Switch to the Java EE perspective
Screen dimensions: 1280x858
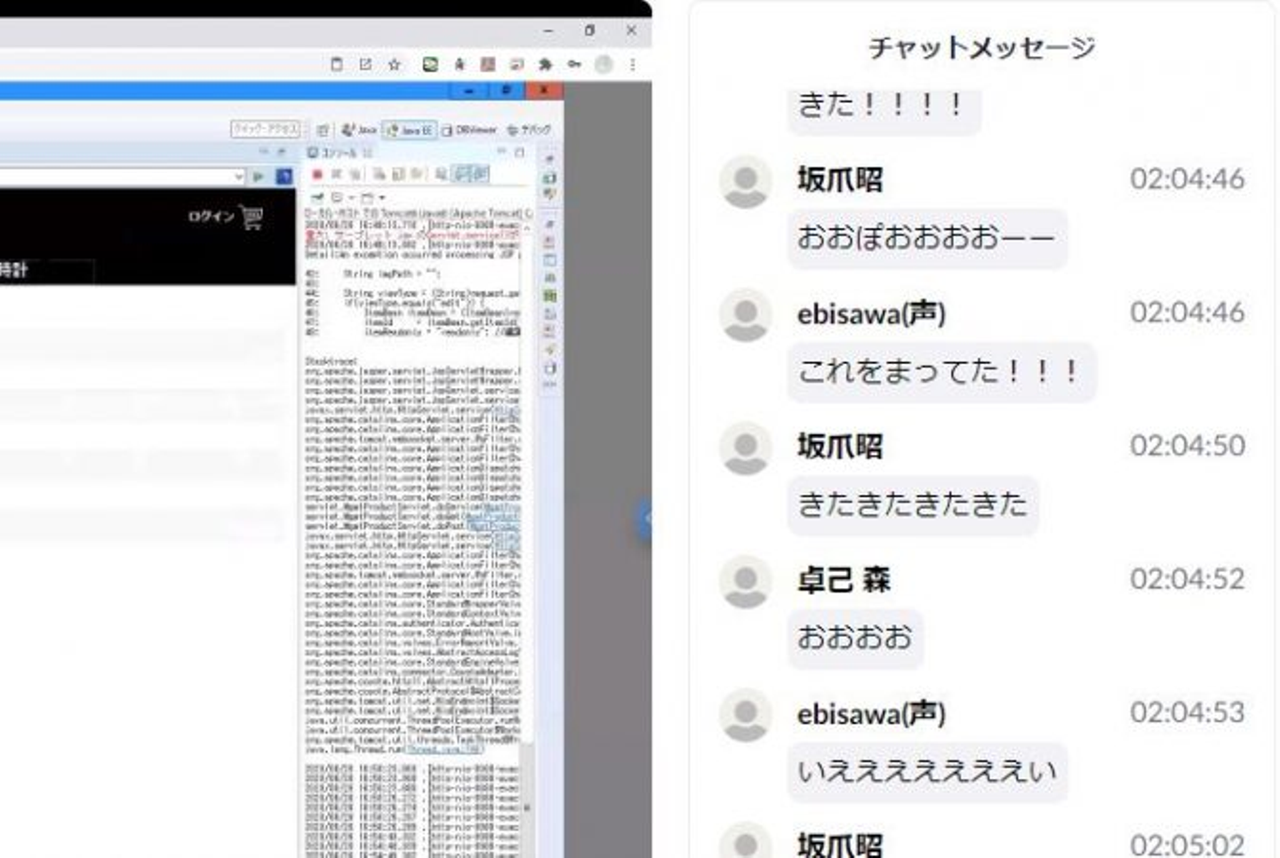pos(409,130)
